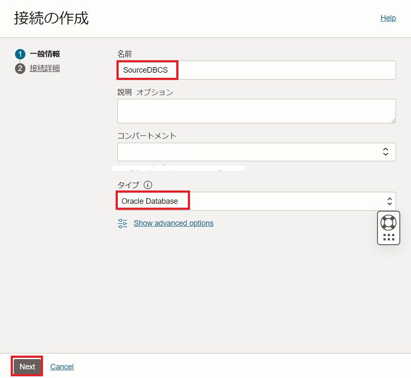Screen dimensions: 411x378
Task: Open the Help link
Action: 388,18
